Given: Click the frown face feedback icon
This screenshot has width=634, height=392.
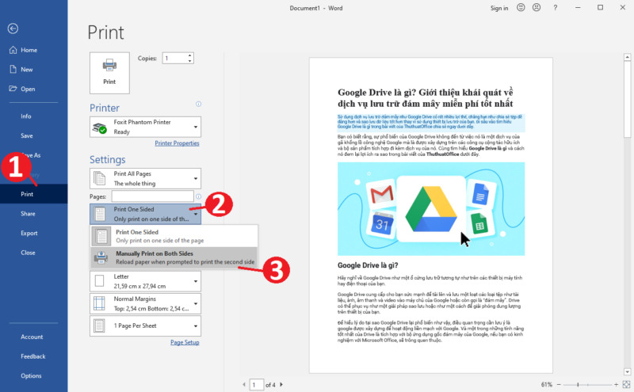Looking at the screenshot, I should 537,8.
